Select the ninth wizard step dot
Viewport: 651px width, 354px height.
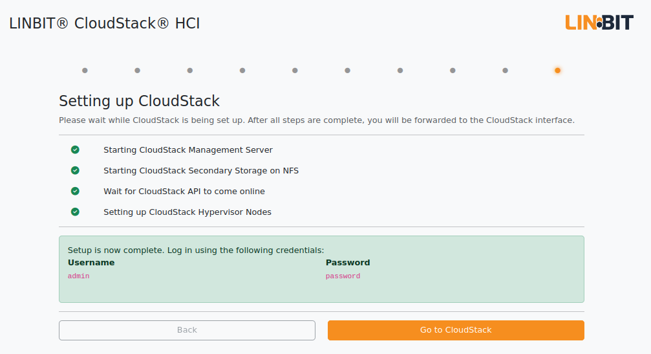click(505, 71)
